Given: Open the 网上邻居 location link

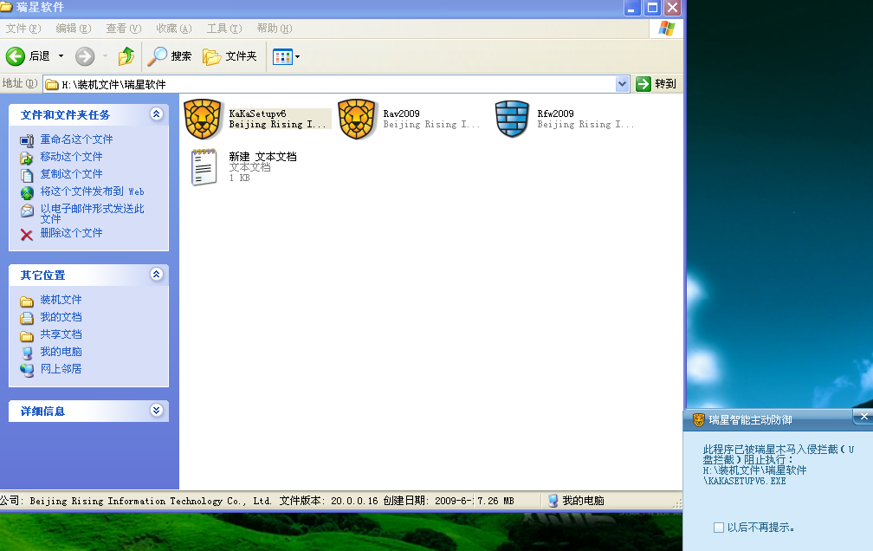Looking at the screenshot, I should pos(61,369).
